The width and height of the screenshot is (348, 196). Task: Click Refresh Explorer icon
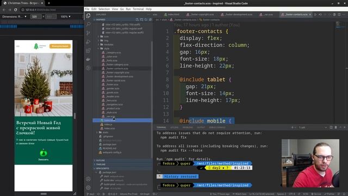pos(146,20)
